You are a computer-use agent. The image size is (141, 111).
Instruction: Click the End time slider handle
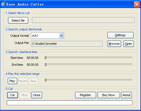coord(45,65)
